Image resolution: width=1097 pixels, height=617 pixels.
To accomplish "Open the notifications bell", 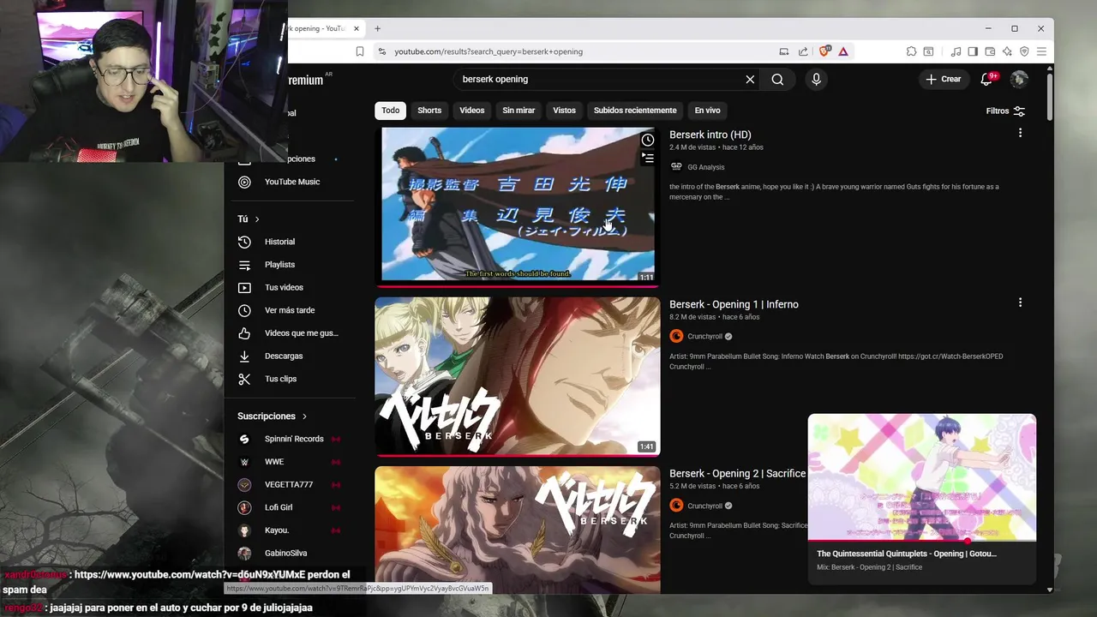I will tap(986, 79).
